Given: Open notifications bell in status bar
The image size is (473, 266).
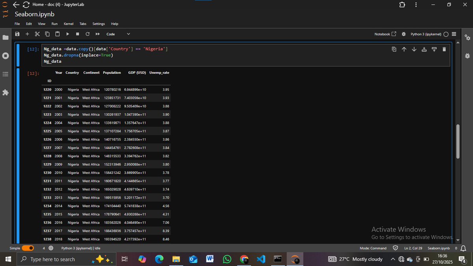Looking at the screenshot, I should (x=464, y=248).
